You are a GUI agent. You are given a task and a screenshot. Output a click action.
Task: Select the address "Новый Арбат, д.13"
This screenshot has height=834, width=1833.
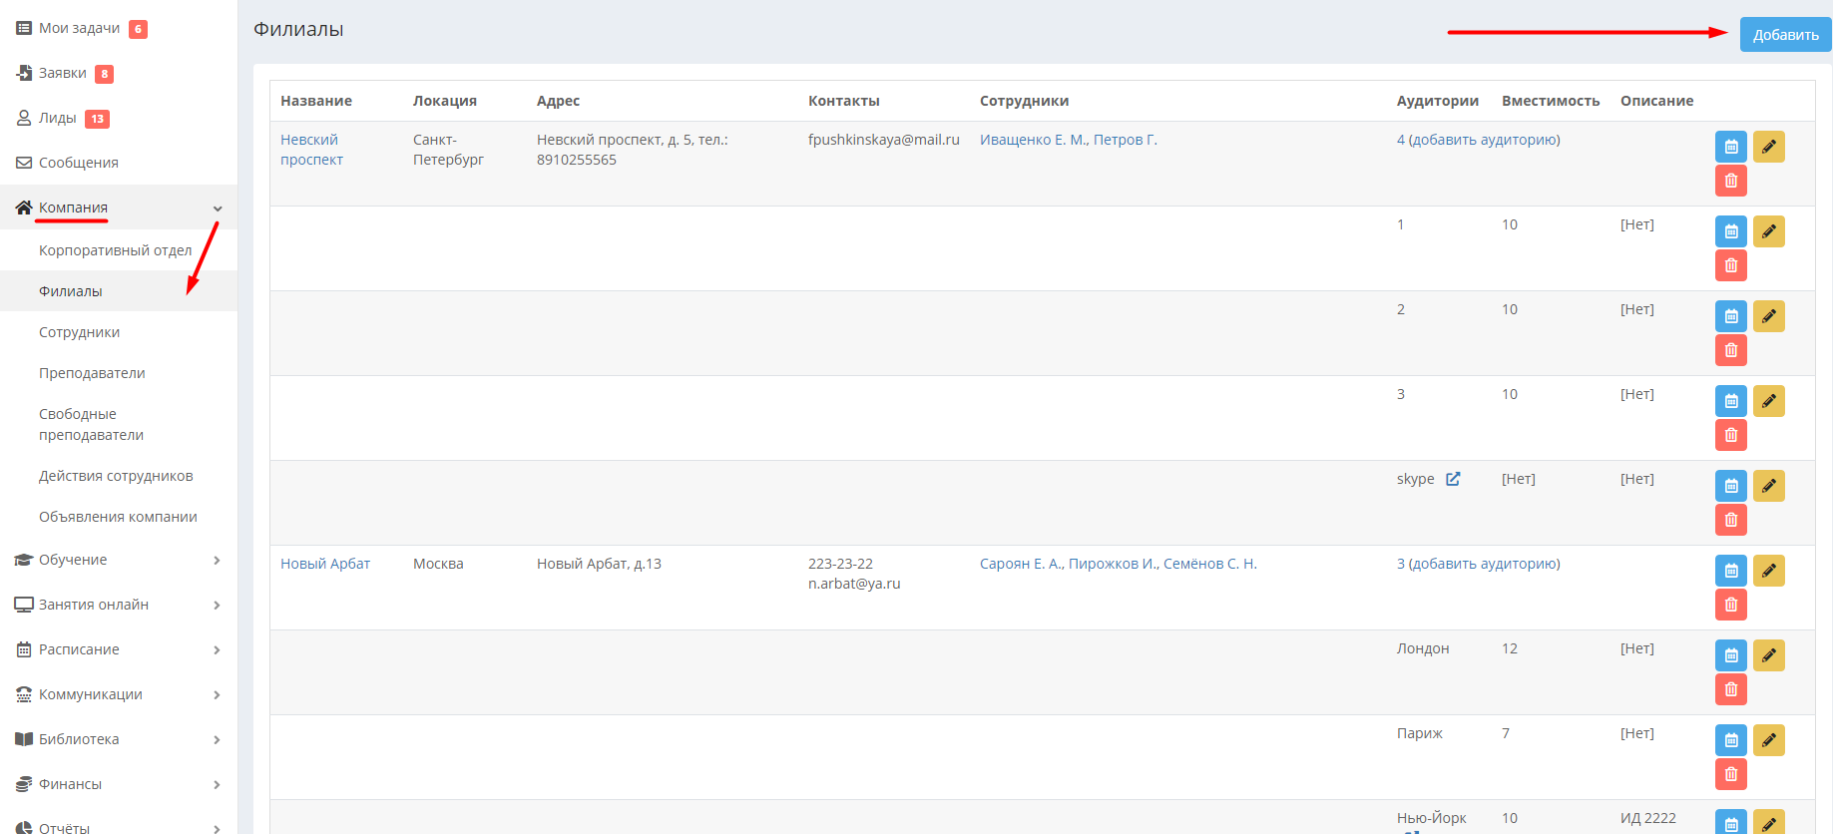599,564
